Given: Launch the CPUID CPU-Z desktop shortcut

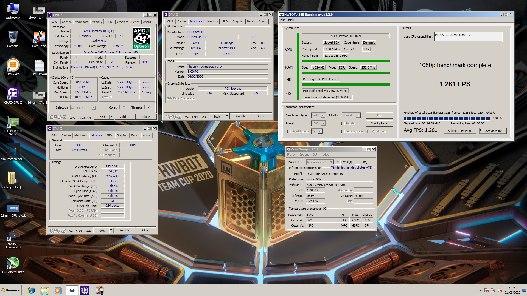Looking at the screenshot, I should coord(13,95).
